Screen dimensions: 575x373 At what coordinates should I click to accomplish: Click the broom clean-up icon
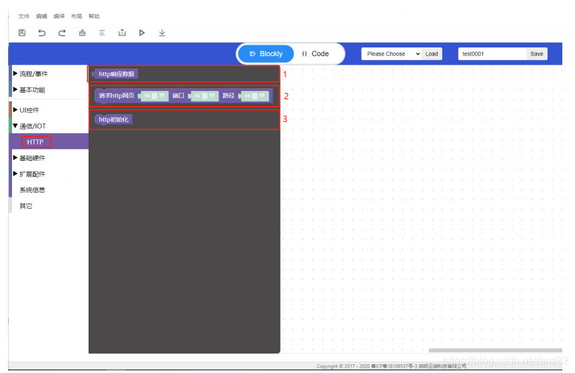[x=82, y=33]
